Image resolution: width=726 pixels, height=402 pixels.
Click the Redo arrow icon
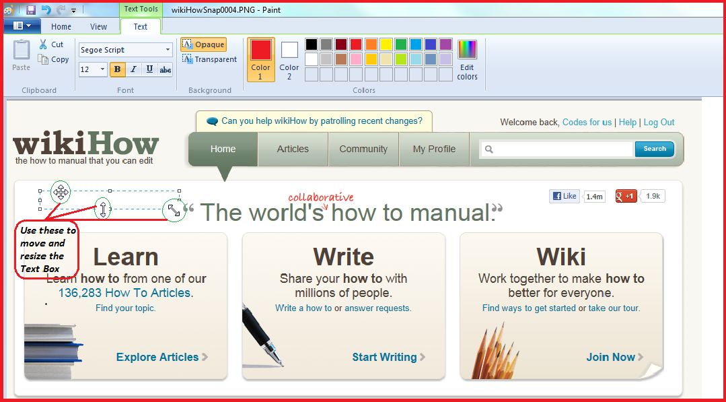pyautogui.click(x=61, y=9)
